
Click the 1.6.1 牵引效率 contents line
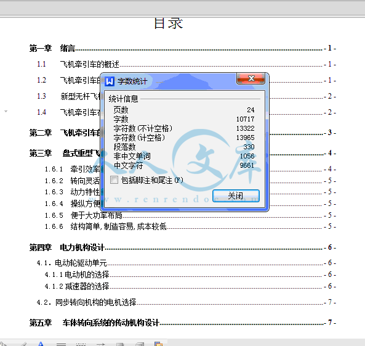pos(73,169)
